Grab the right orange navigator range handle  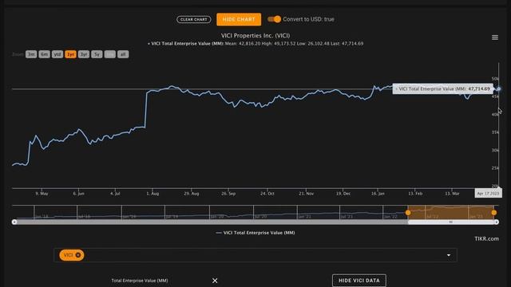(x=494, y=213)
